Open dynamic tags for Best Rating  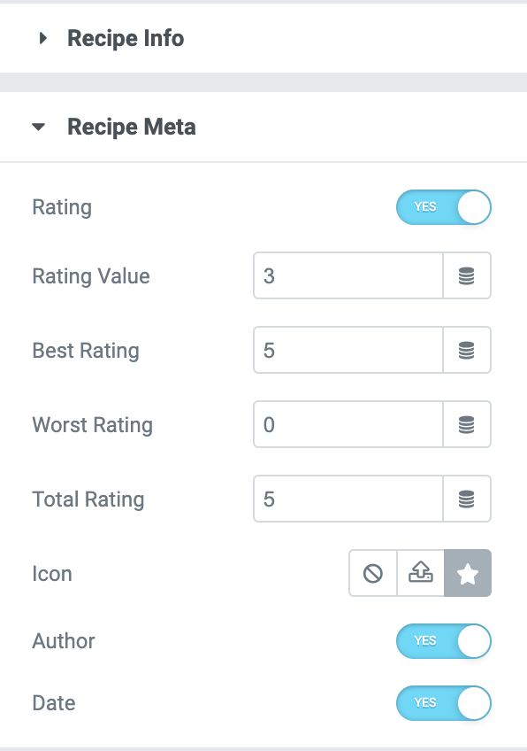pyautogui.click(x=467, y=350)
